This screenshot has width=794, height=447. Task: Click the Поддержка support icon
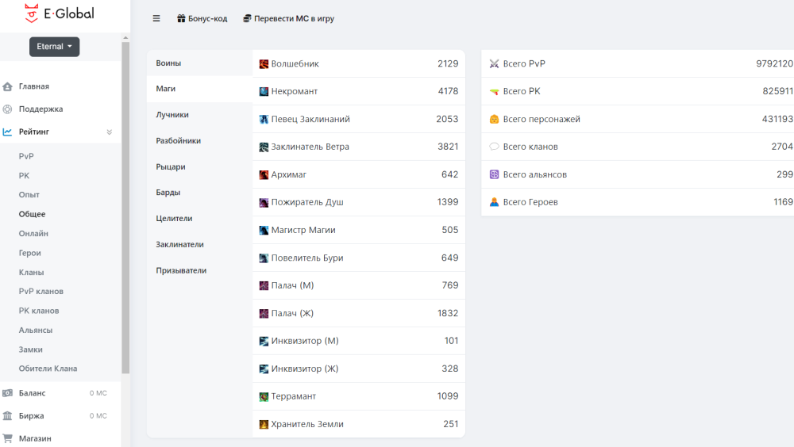(x=8, y=109)
